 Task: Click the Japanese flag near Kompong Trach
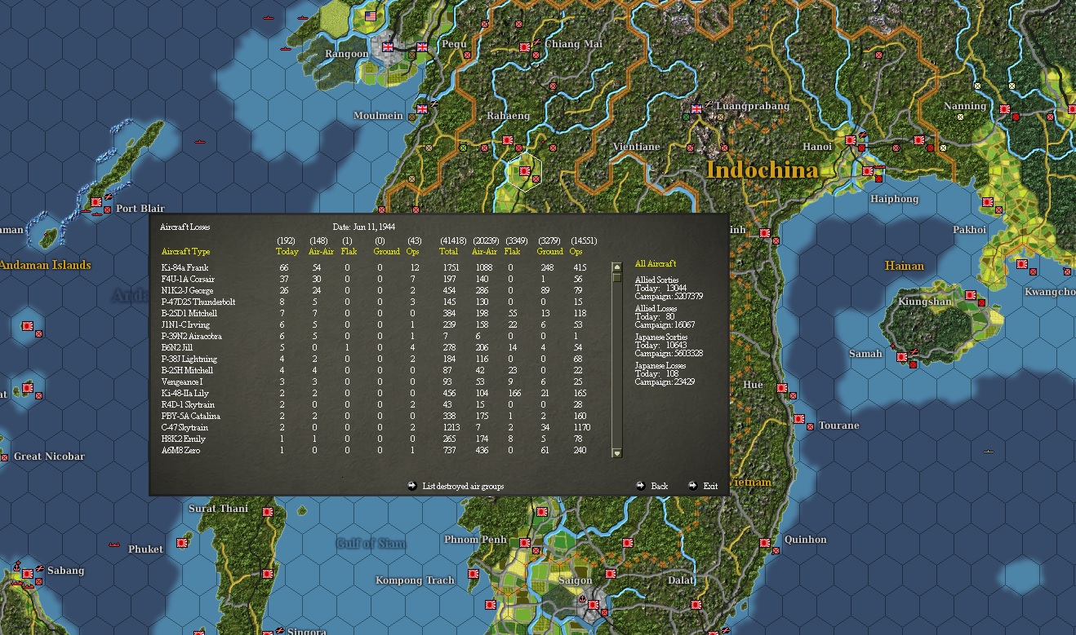tap(473, 574)
